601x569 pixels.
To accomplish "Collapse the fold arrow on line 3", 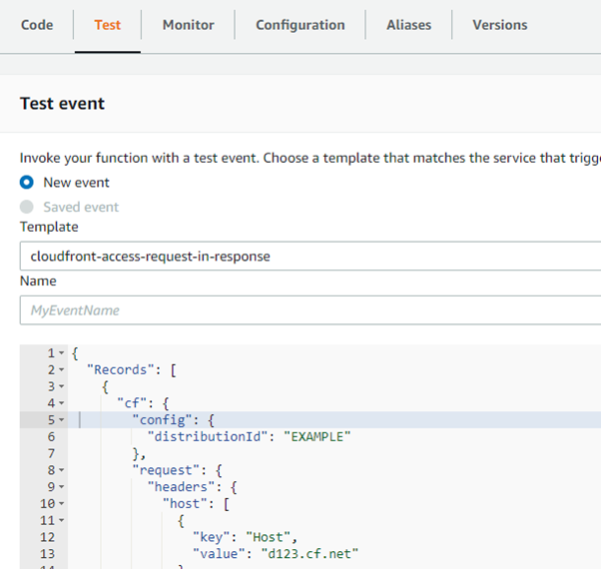I will (62, 387).
